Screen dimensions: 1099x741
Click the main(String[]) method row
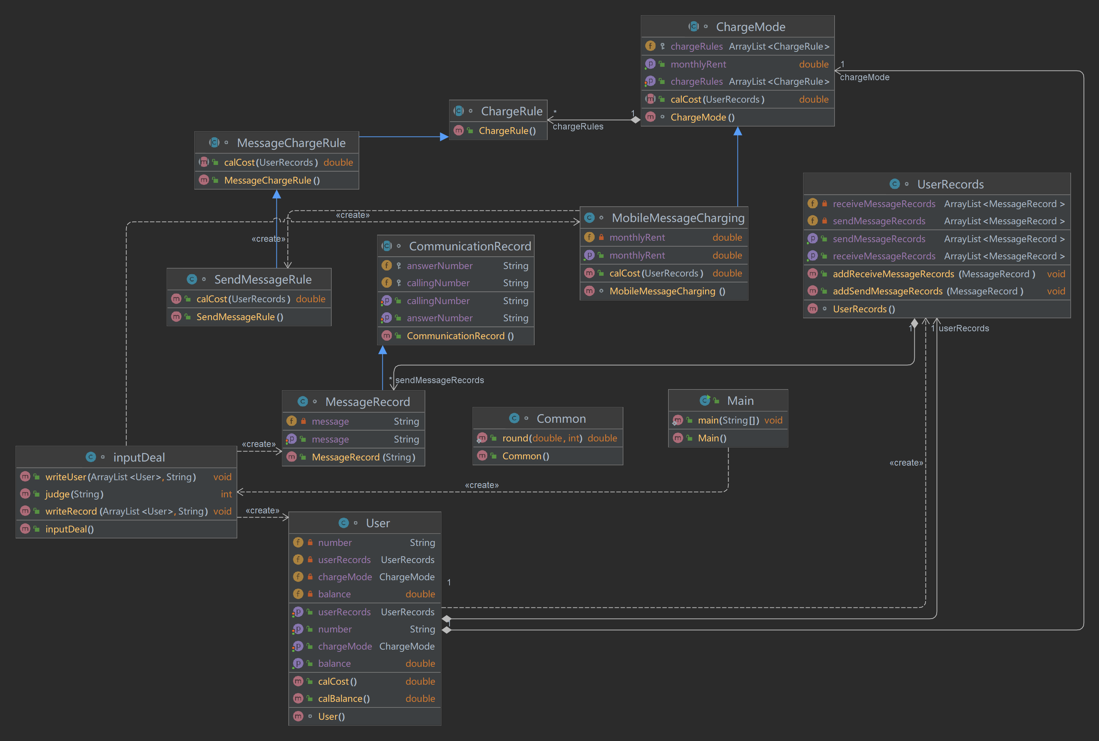(728, 420)
